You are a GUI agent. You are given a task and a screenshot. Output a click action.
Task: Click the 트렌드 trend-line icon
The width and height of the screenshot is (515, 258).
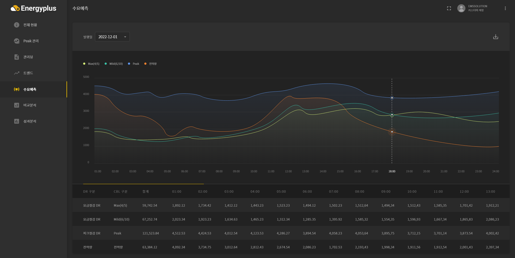tap(17, 73)
